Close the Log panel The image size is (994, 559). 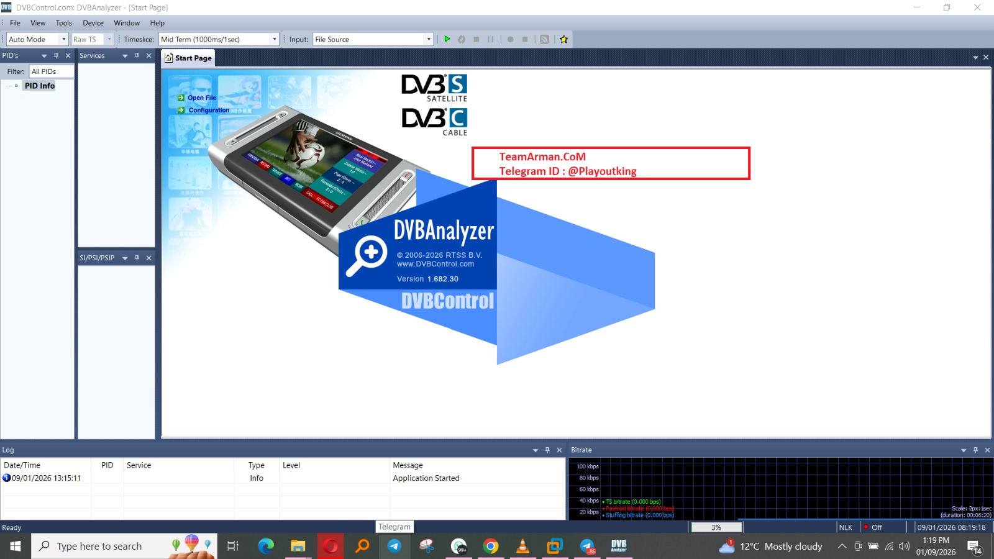[559, 450]
